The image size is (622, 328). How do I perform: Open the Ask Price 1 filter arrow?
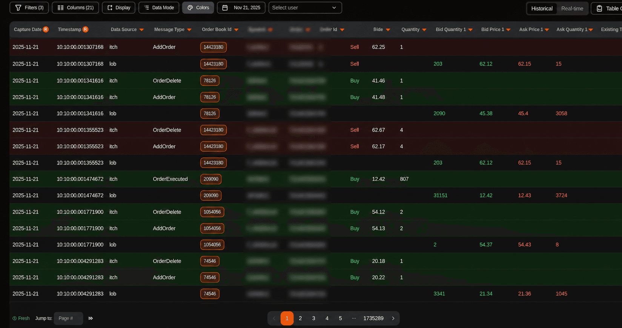pos(547,30)
